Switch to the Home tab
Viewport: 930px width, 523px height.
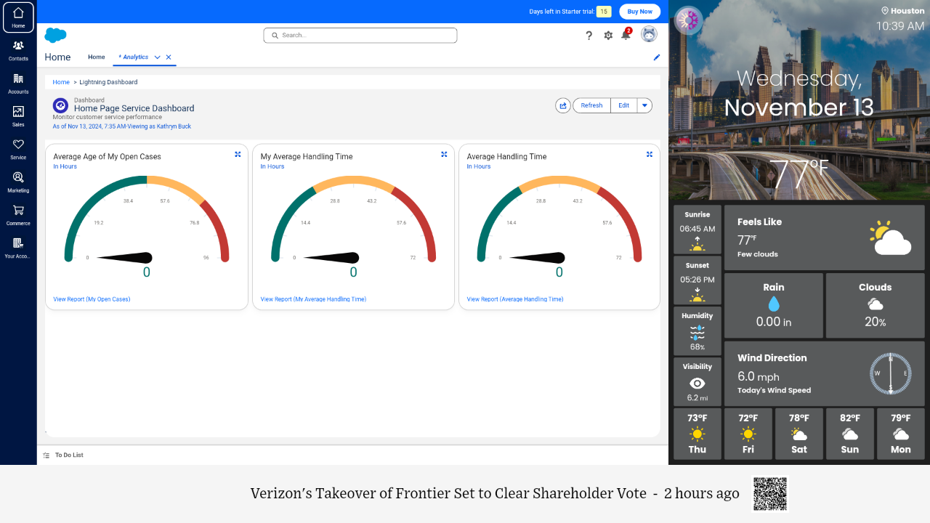tap(97, 57)
